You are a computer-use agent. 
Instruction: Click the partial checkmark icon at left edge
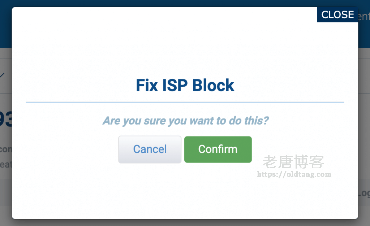pos(3,75)
